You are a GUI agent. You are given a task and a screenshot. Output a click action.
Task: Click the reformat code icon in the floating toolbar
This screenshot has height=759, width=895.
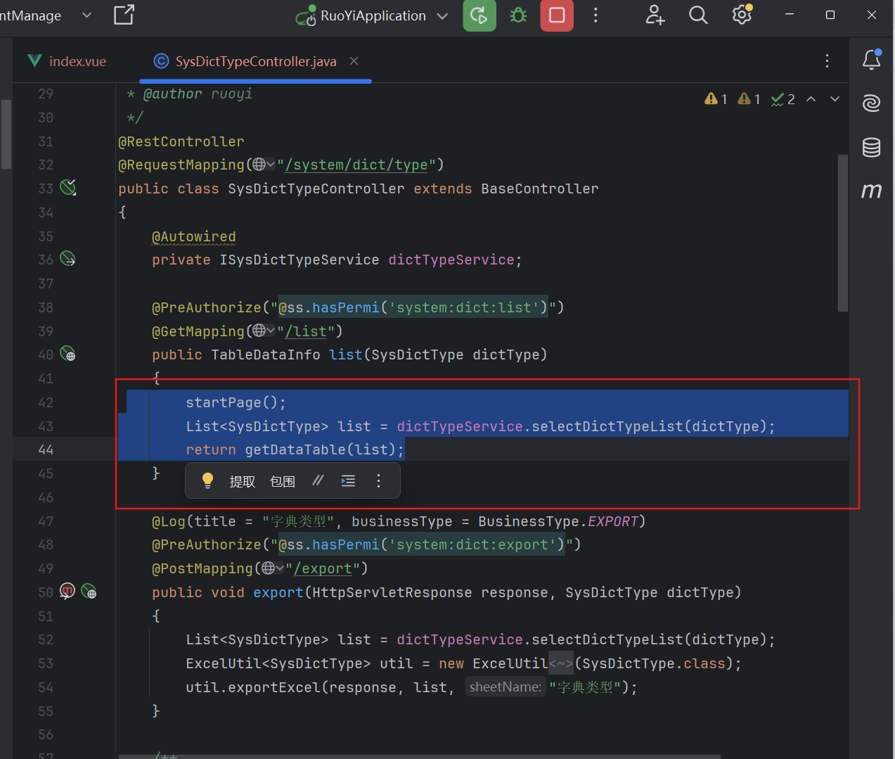348,480
